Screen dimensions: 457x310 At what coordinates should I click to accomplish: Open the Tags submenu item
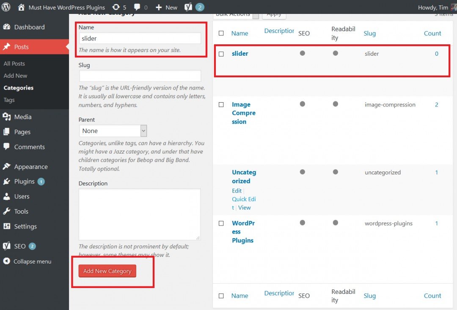(9, 100)
